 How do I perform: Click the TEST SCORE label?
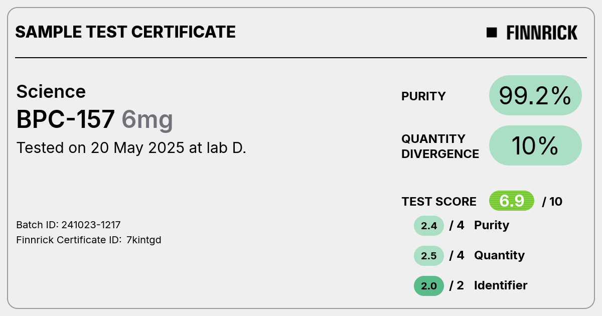click(439, 202)
